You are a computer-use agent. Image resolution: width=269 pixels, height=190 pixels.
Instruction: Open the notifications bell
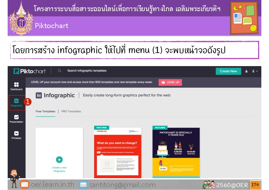(246, 71)
